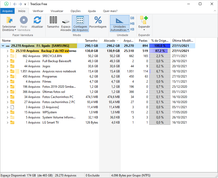Image resolution: width=218 pixels, height=178 pixels.
Task: Click the TreeSize app logo icon
Action: (6, 4)
